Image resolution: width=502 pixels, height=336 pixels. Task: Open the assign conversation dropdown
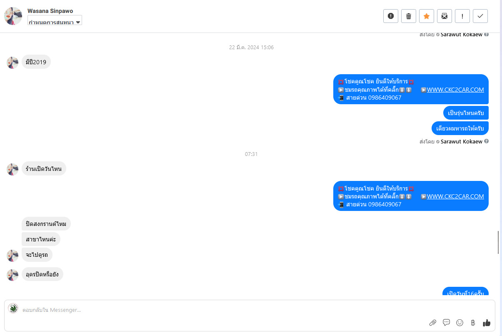pyautogui.click(x=55, y=20)
